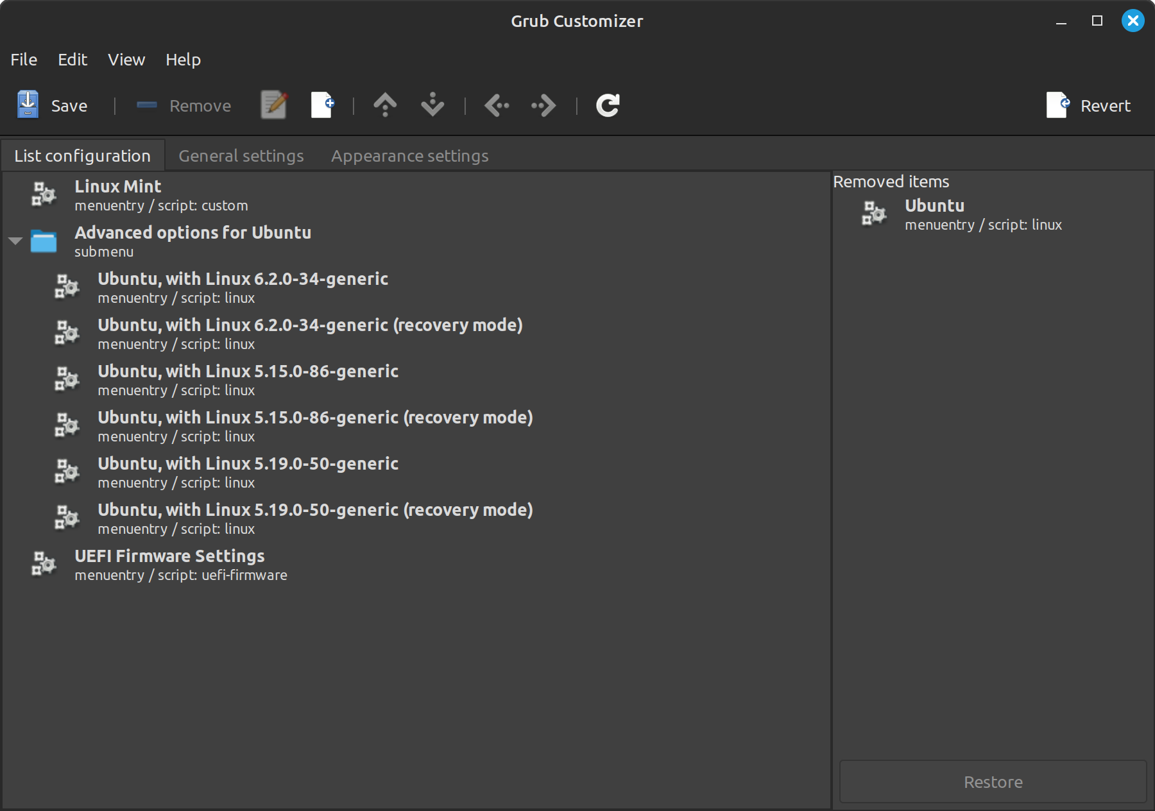Click the gear icon of 5.15.0-86-generic recovery mode

click(x=67, y=425)
